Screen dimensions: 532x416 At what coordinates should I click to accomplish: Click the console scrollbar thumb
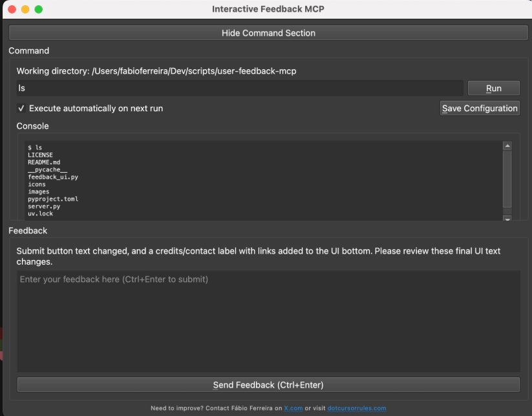click(507, 179)
